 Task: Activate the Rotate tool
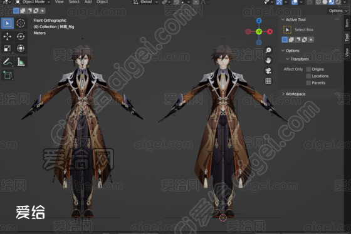click(x=21, y=36)
